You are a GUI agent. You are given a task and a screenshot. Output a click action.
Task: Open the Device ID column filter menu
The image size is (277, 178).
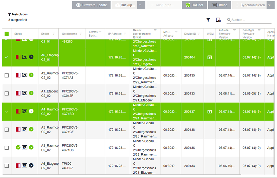[199, 34]
